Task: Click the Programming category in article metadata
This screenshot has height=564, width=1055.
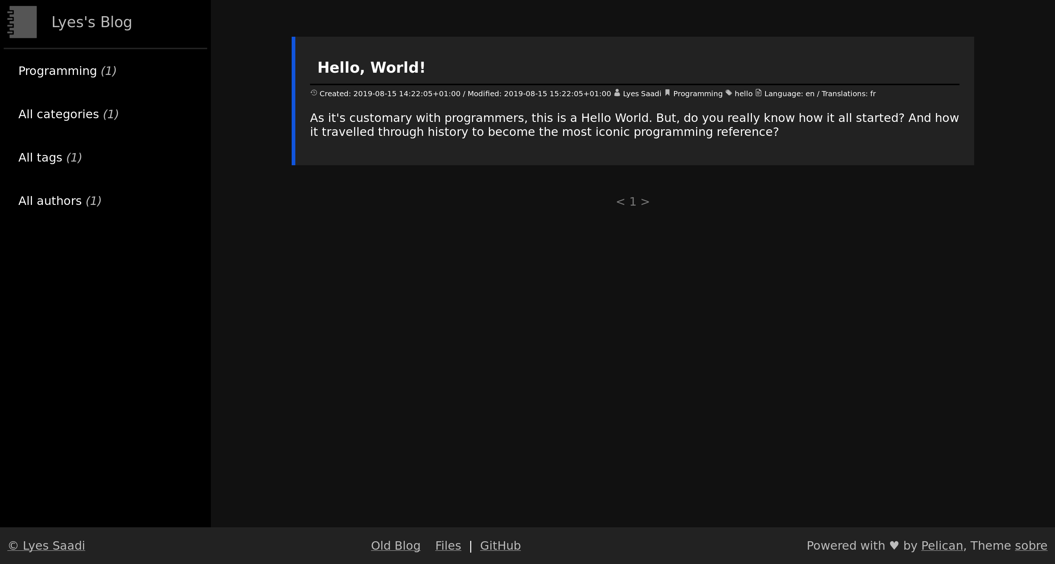Action: click(698, 94)
